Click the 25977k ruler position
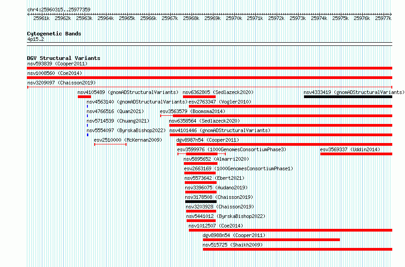This screenshot has width=405, height=267. [x=383, y=18]
